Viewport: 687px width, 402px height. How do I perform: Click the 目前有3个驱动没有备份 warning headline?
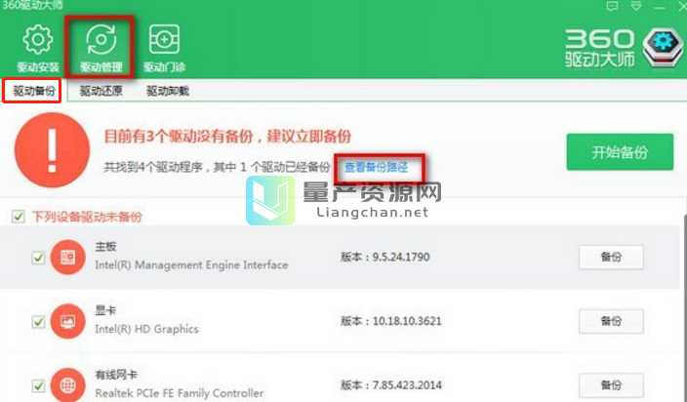pos(227,137)
